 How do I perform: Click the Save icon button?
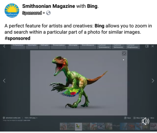[x=127, y=118]
